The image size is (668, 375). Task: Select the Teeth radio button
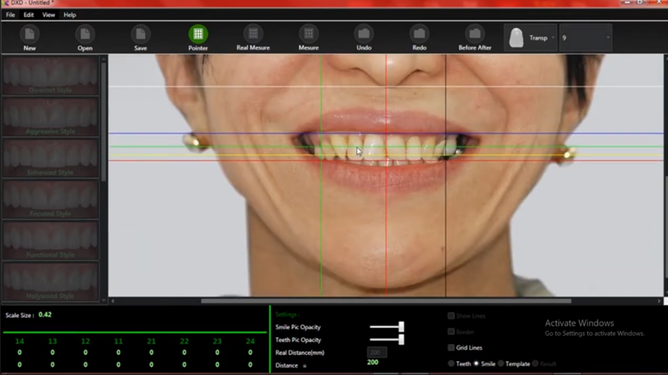451,364
